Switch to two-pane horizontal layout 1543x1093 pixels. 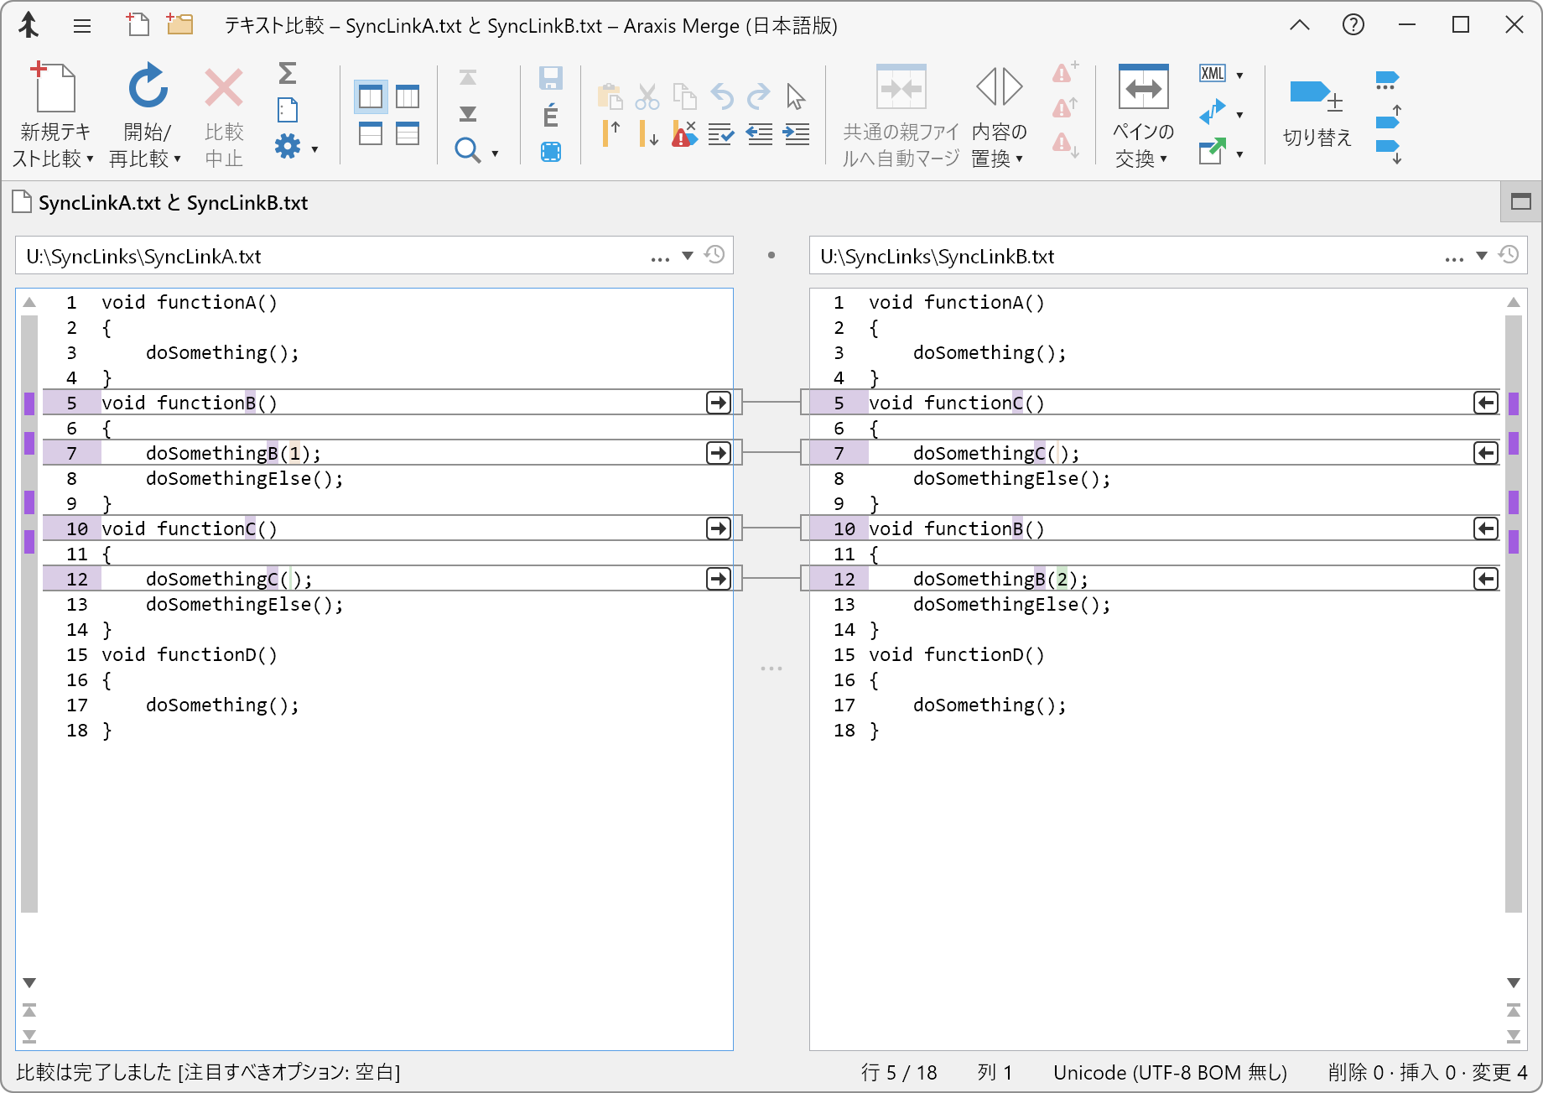coord(371,134)
